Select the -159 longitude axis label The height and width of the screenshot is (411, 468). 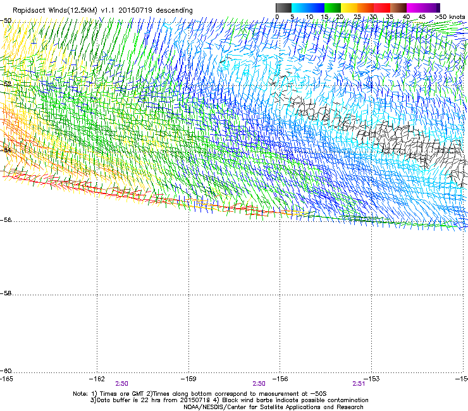188,379
